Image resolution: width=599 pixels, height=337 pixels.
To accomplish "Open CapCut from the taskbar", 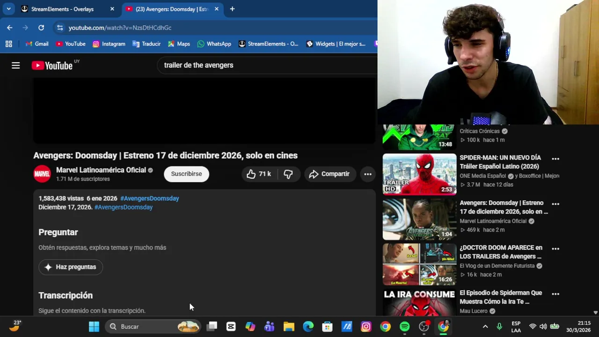I will [x=231, y=326].
